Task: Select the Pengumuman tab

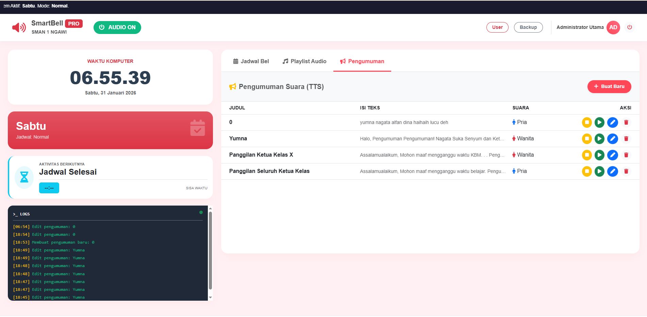Action: 362,61
